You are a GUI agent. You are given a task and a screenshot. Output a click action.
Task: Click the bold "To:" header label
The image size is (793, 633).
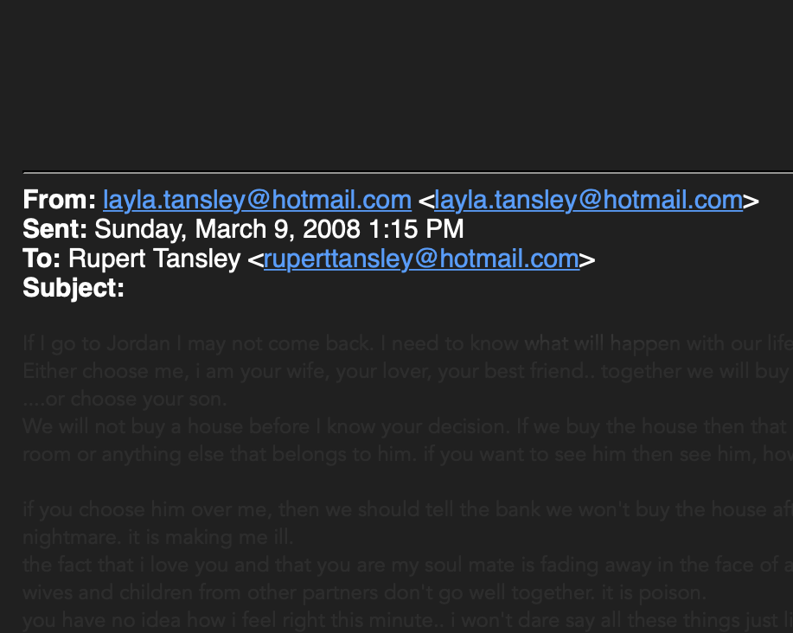tap(42, 259)
